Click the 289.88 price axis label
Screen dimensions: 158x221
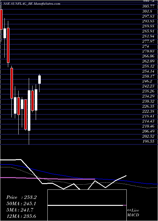pos(148,26)
